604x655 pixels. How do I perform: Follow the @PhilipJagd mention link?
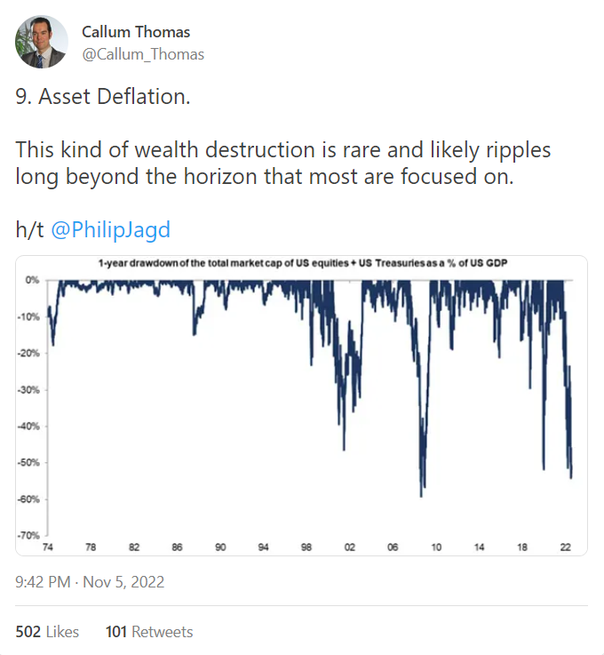(x=111, y=229)
